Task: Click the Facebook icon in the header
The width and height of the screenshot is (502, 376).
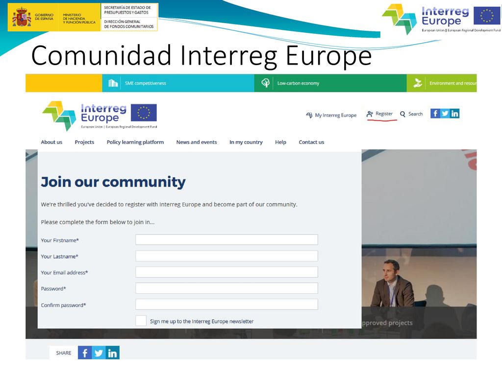Action: 435,114
